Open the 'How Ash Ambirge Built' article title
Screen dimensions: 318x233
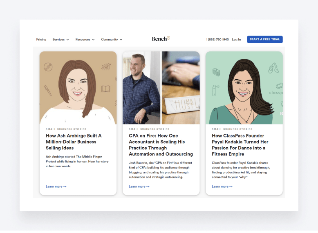point(74,142)
